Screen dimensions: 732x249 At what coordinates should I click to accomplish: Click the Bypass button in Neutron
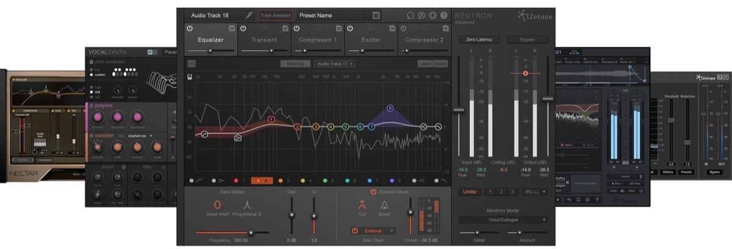point(527,40)
